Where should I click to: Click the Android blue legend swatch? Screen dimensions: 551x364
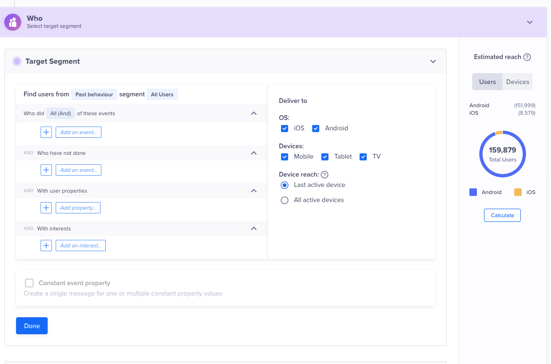coord(473,192)
